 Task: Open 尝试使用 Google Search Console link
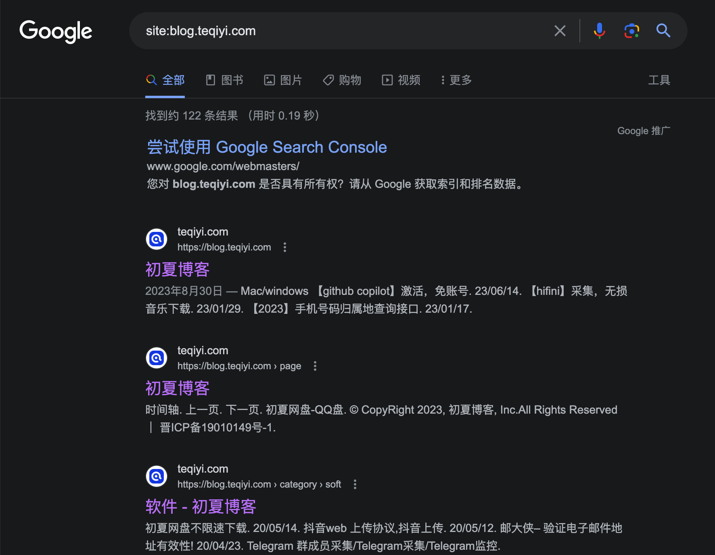tap(267, 147)
